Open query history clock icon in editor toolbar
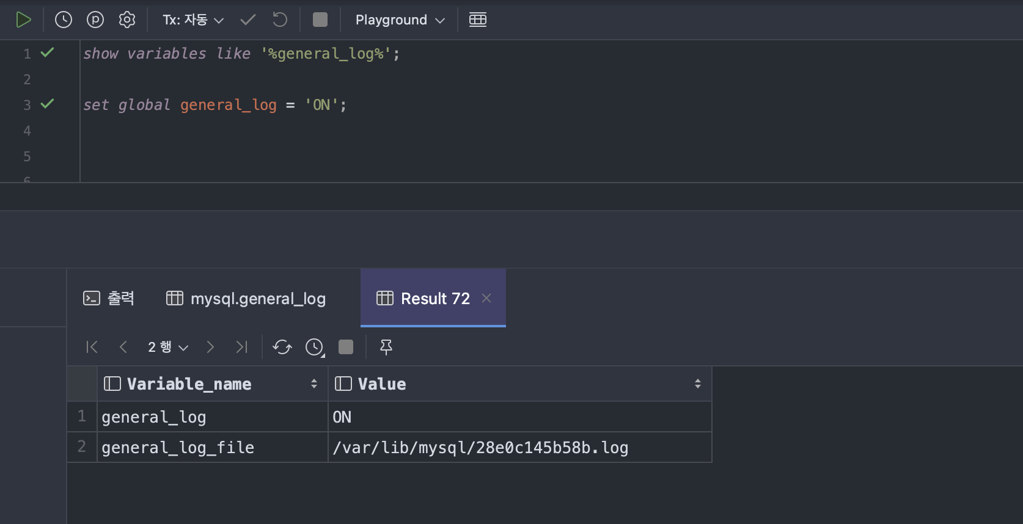The image size is (1023, 524). pyautogui.click(x=64, y=20)
